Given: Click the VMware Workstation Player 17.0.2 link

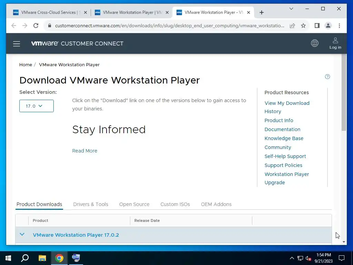Looking at the screenshot, I should [x=76, y=235].
